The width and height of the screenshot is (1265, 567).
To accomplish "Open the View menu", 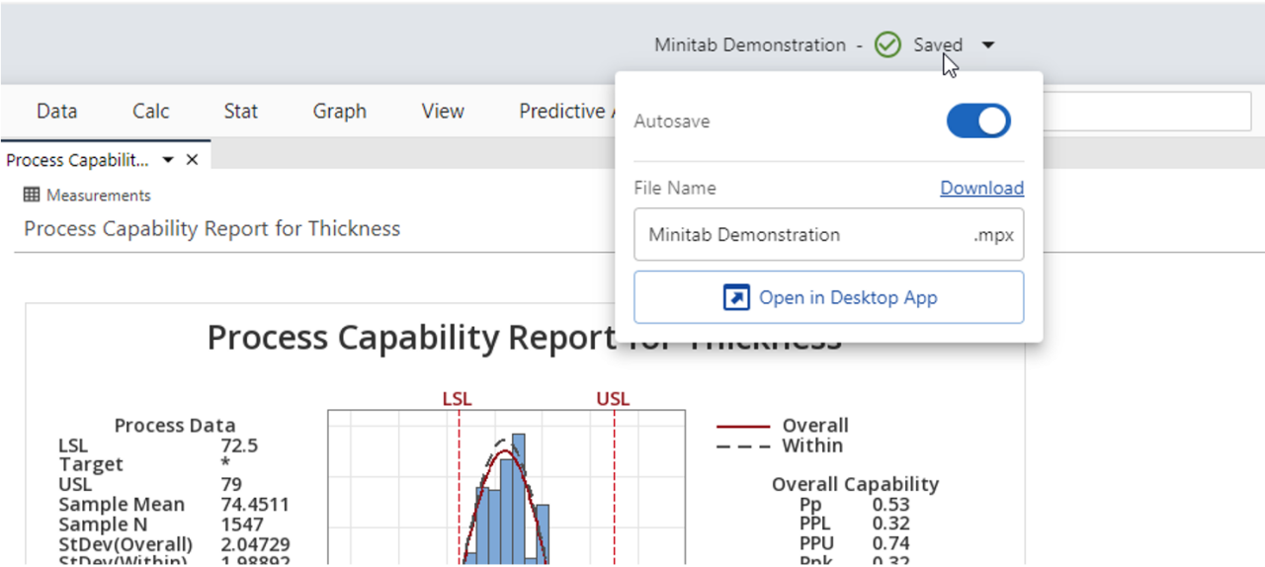I will pyautogui.click(x=443, y=112).
